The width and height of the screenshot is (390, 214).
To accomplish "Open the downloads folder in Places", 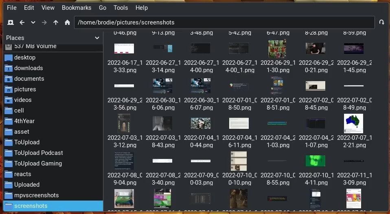I will [x=53, y=68].
